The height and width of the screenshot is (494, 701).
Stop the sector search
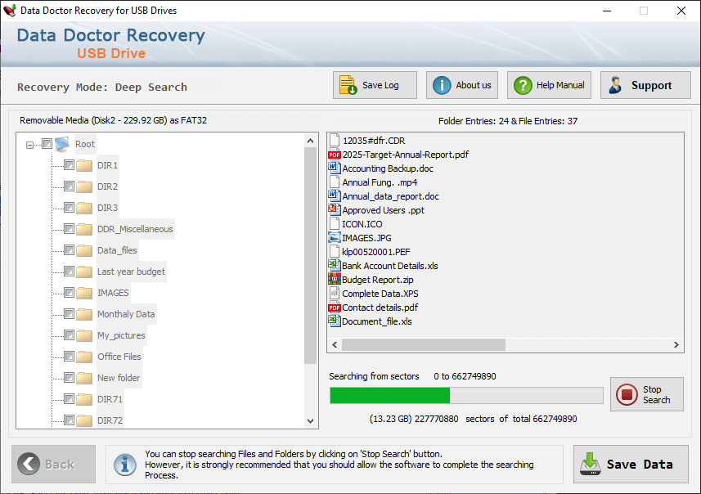tap(646, 394)
